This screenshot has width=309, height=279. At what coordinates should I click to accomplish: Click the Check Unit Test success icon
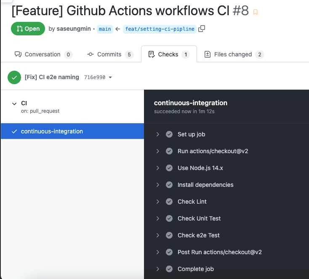click(169, 218)
